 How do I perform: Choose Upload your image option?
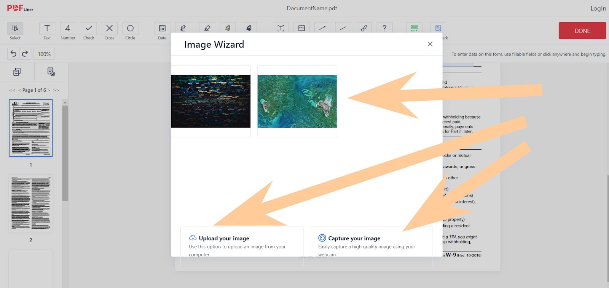(x=242, y=246)
